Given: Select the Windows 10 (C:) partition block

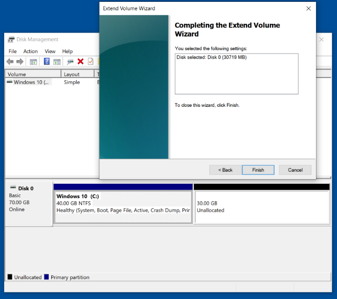Looking at the screenshot, I should [123, 207].
